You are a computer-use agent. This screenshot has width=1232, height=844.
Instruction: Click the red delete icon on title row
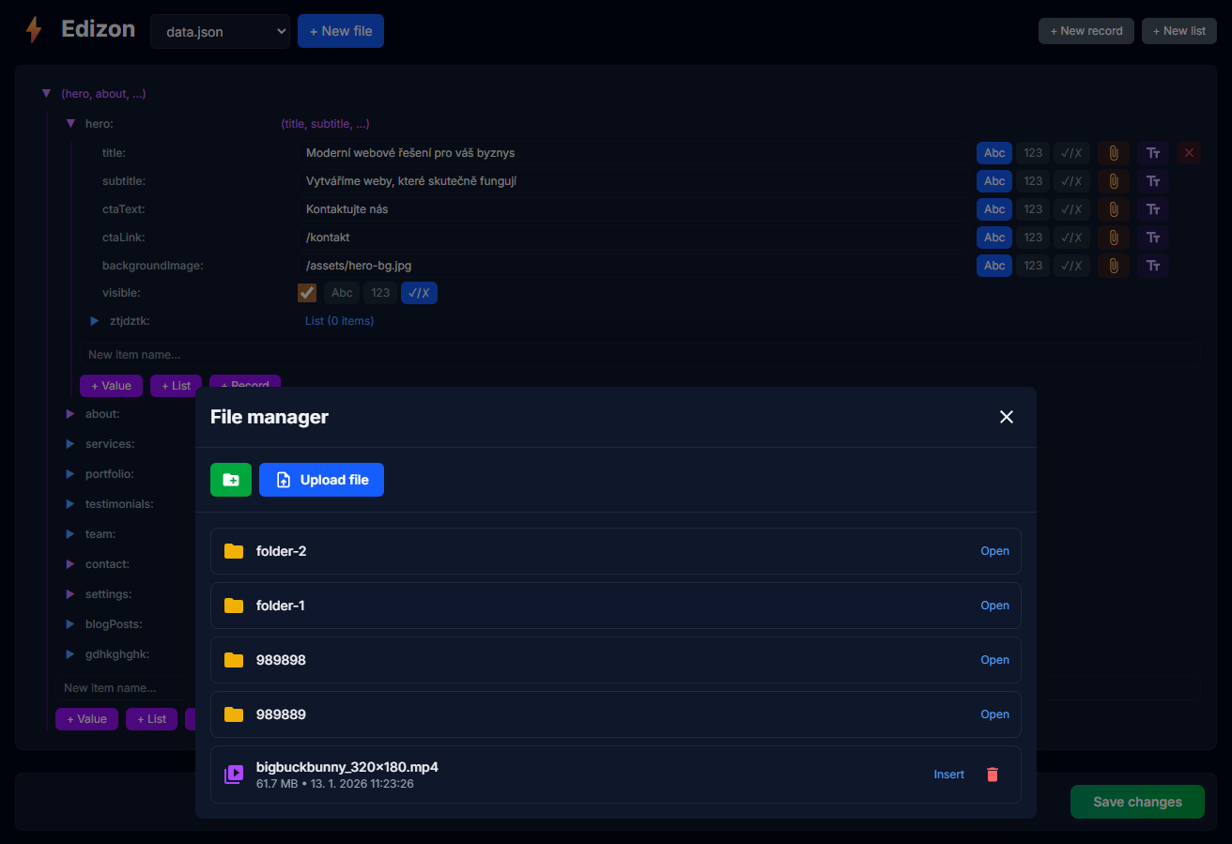[x=1189, y=152]
